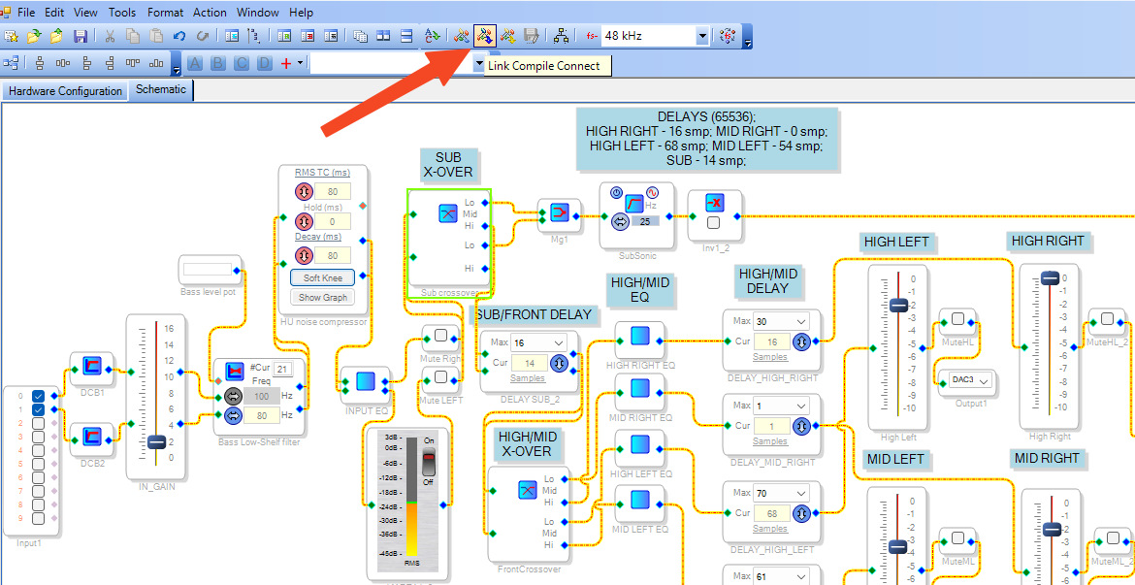Screen dimensions: 1135x585
Task: Click the Show Graph button
Action: coord(322,297)
